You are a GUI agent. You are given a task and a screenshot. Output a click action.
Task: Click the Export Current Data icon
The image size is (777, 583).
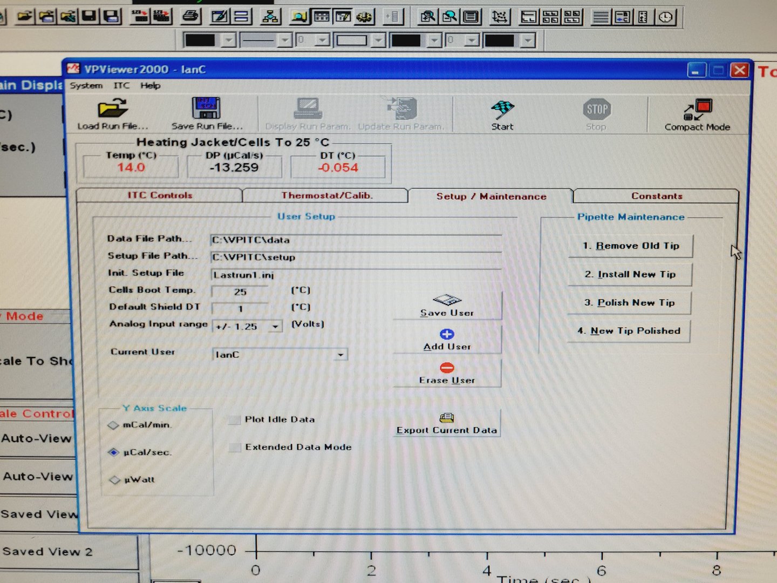(x=447, y=417)
